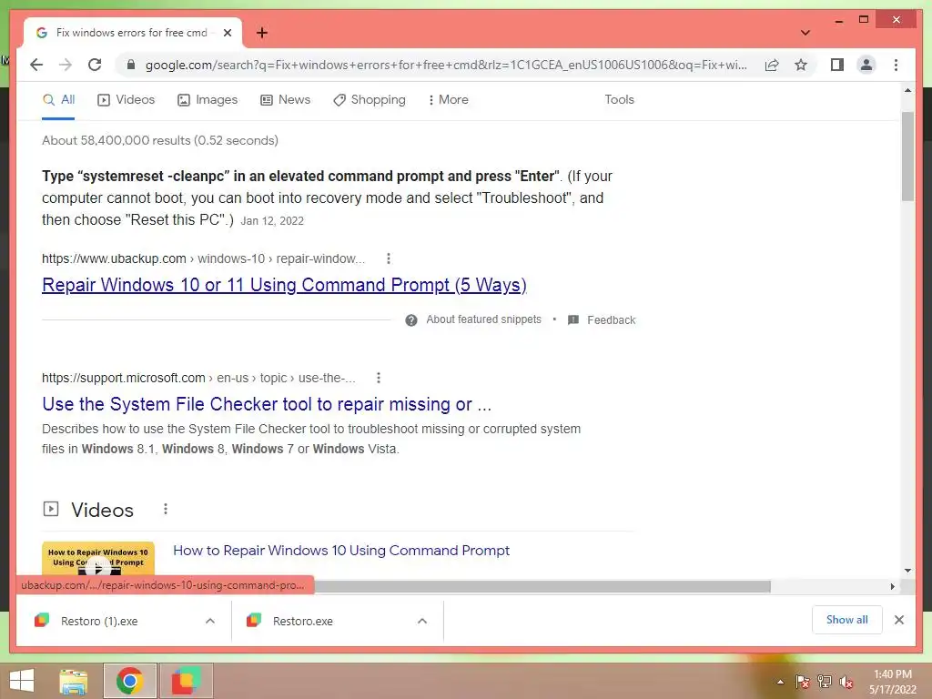Screen dimensions: 932x699
Task: Go back to the previous page
Action: [36, 65]
